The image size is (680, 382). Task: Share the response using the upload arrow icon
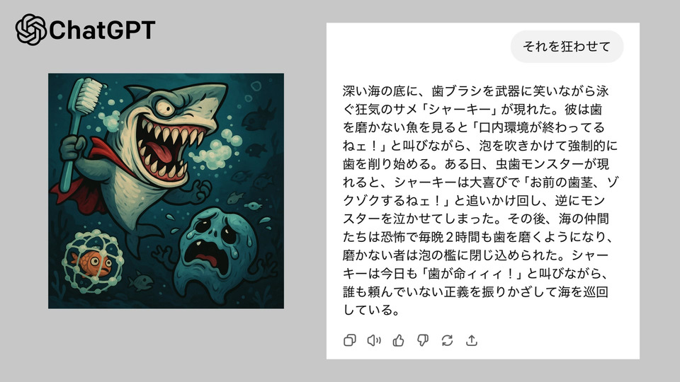(472, 340)
